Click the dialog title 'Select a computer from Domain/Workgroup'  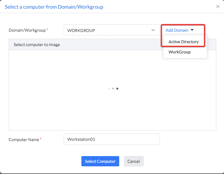pyautogui.click(x=54, y=7)
